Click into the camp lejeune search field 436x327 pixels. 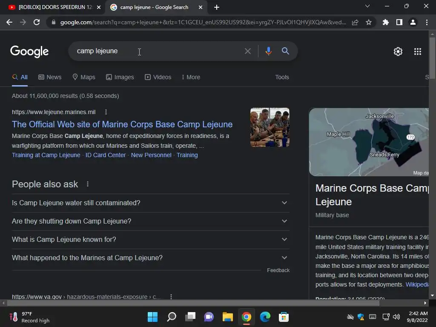pos(158,51)
